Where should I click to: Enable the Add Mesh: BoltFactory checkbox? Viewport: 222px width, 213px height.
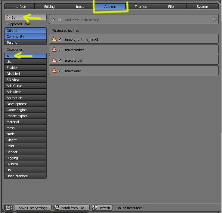pos(59,20)
